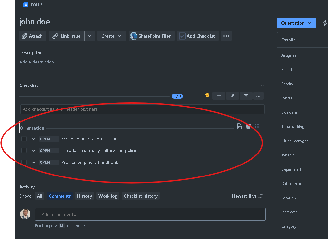The height and width of the screenshot is (239, 328).
Task: Click the Department field label
Action: 291,169
